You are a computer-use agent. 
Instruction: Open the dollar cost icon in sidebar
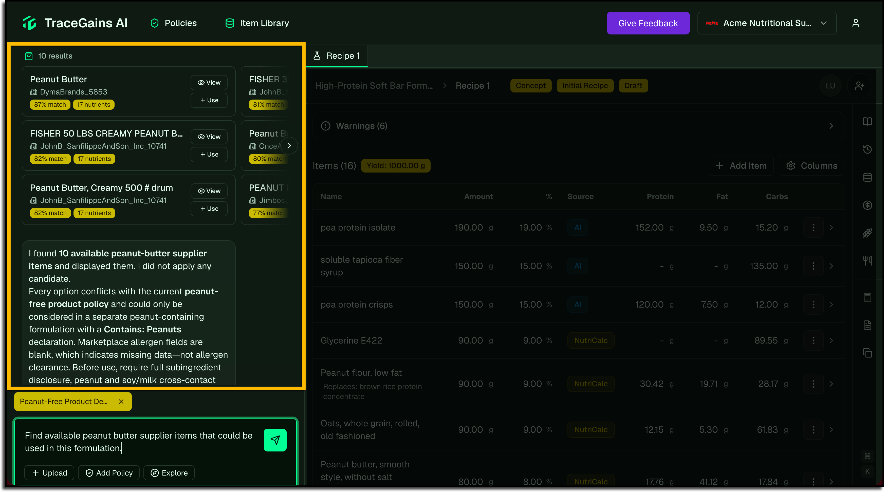point(867,205)
